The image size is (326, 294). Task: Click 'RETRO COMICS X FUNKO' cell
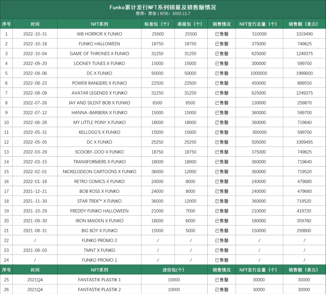click(99, 182)
